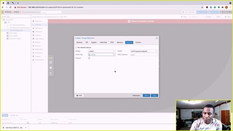Screen dimensions: 233x131
Task: Select the local-lvm storage item
Action: coord(15,39)
